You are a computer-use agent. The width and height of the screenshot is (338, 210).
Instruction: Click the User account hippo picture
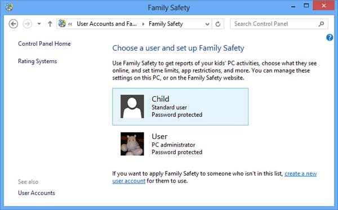[132, 144]
